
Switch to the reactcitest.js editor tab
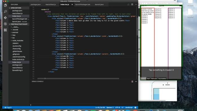[x=50, y=5]
